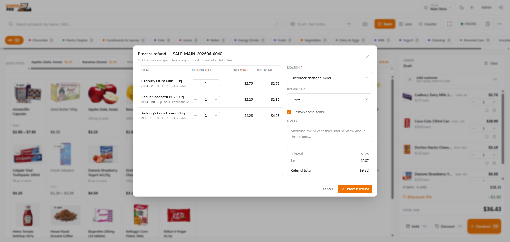Increase refund quantity for Kellogg's Corn Flakes
This screenshot has height=242, width=510.
point(216,115)
